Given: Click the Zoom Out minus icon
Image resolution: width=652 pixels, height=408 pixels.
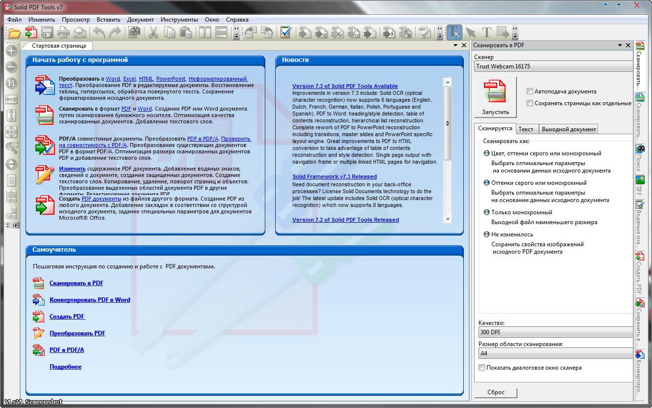Looking at the screenshot, I should (x=11, y=67).
